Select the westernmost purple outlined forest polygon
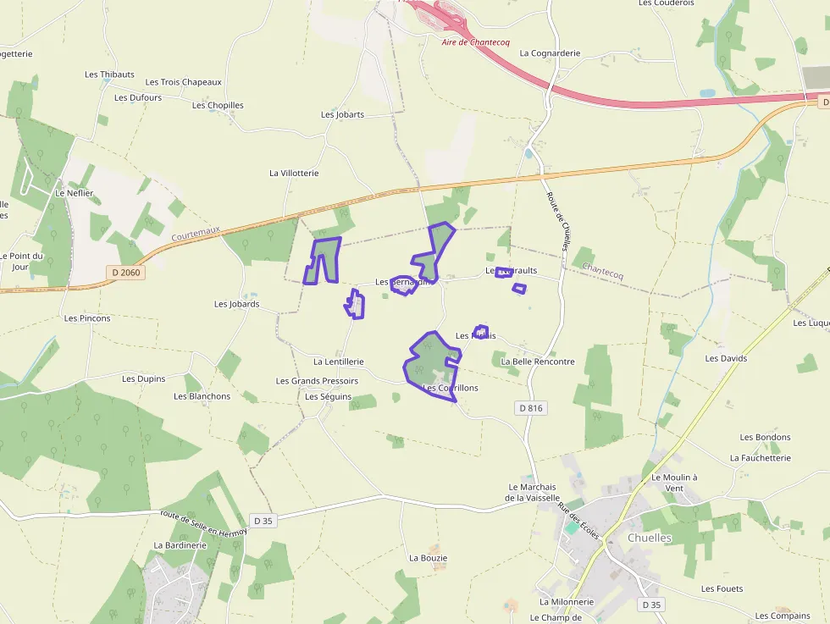 [x=322, y=261]
